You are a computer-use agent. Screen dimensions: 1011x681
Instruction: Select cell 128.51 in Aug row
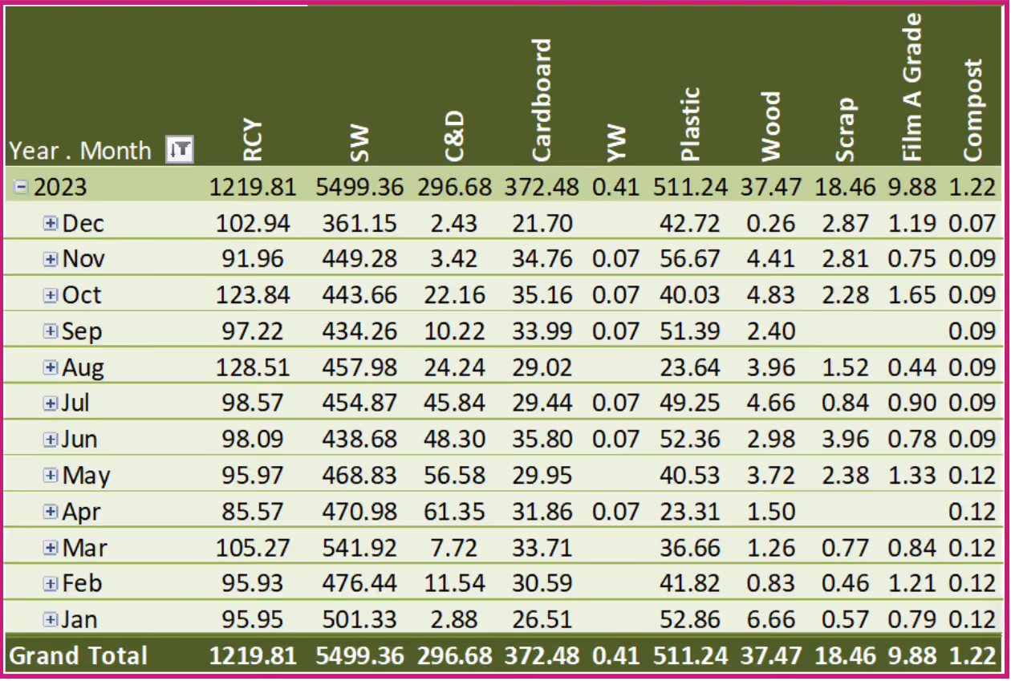point(253,367)
